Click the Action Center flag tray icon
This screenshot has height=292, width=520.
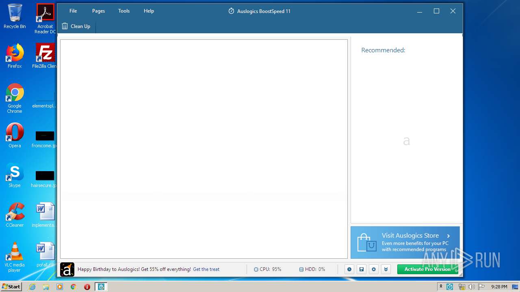click(x=481, y=287)
